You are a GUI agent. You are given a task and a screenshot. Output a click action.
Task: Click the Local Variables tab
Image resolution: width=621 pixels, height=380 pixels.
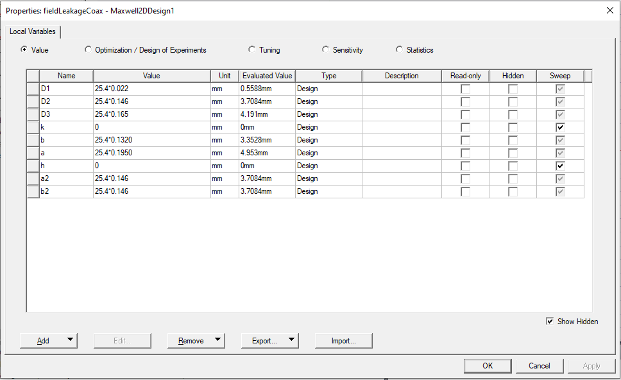[33, 31]
